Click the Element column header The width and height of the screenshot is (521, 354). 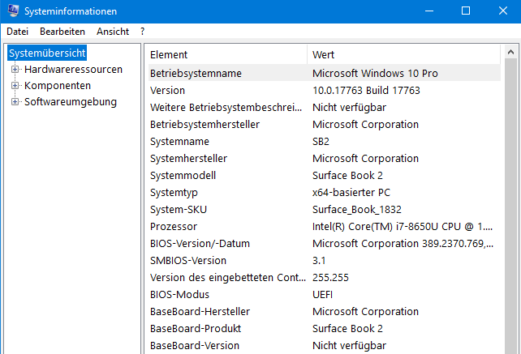(x=228, y=54)
